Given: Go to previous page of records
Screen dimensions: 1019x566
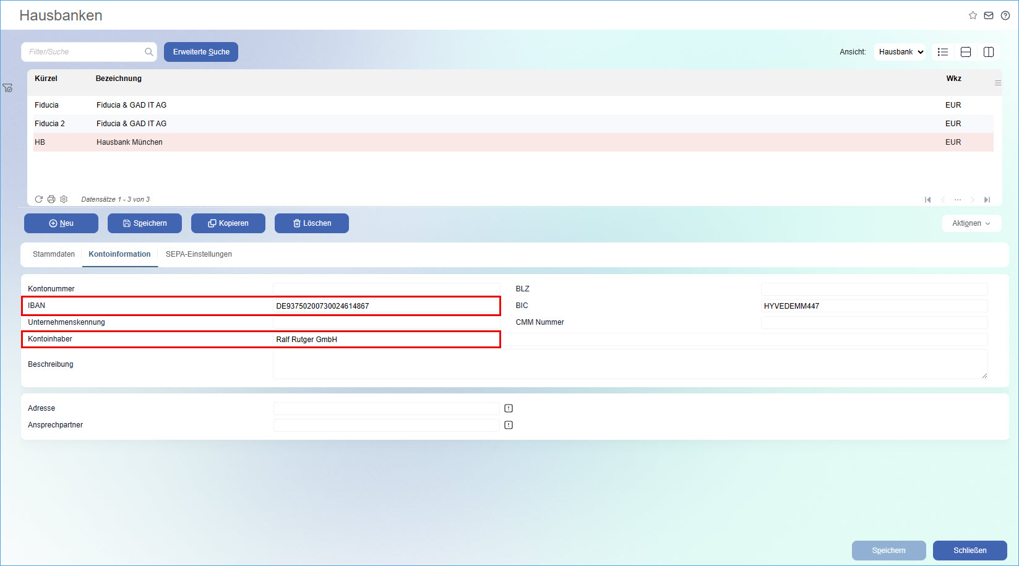Looking at the screenshot, I should 943,200.
